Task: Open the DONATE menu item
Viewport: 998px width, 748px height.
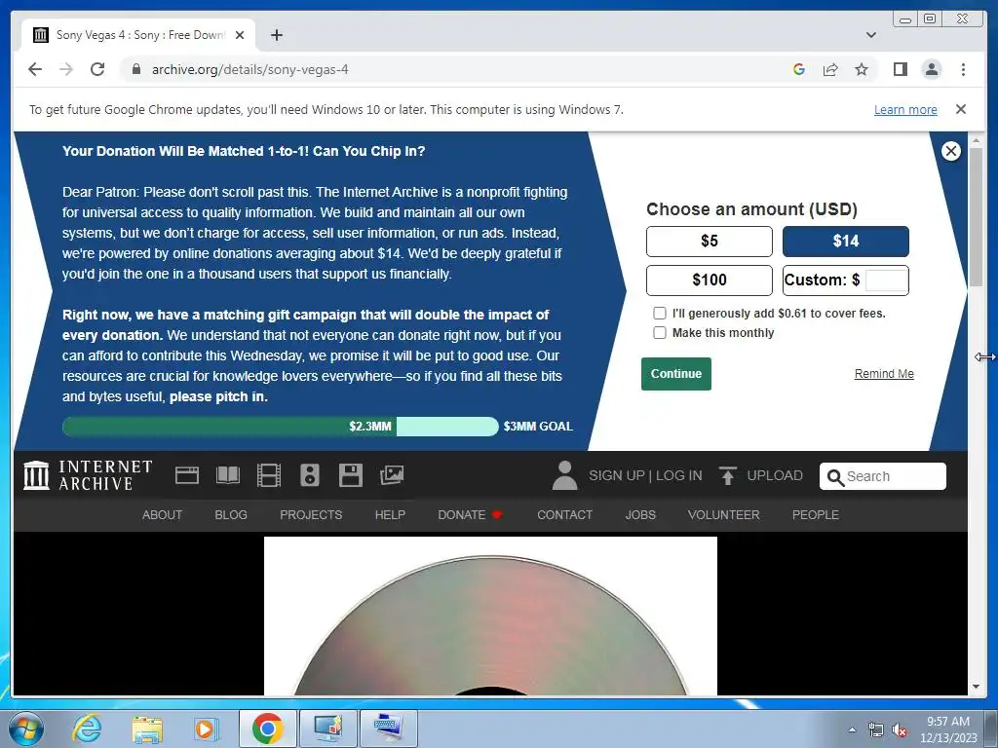Action: (x=470, y=514)
